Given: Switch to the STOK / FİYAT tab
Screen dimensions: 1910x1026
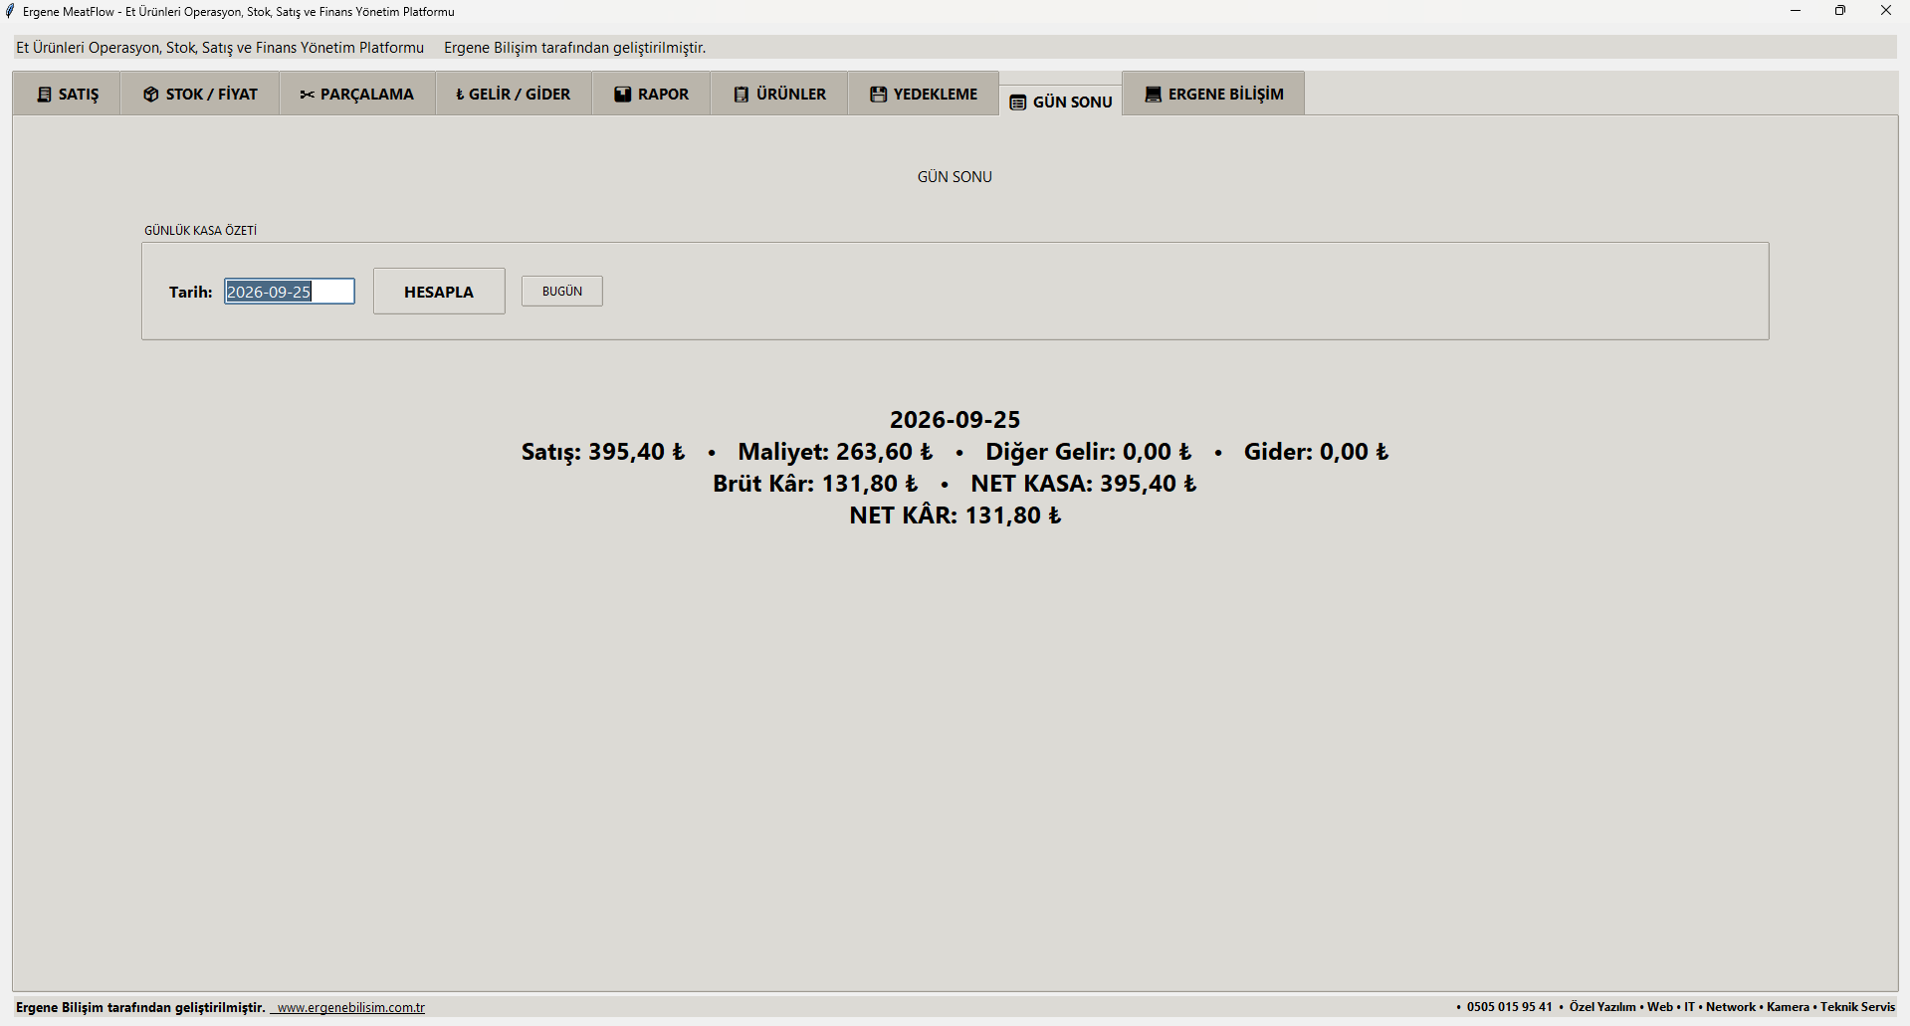Looking at the screenshot, I should coord(200,94).
